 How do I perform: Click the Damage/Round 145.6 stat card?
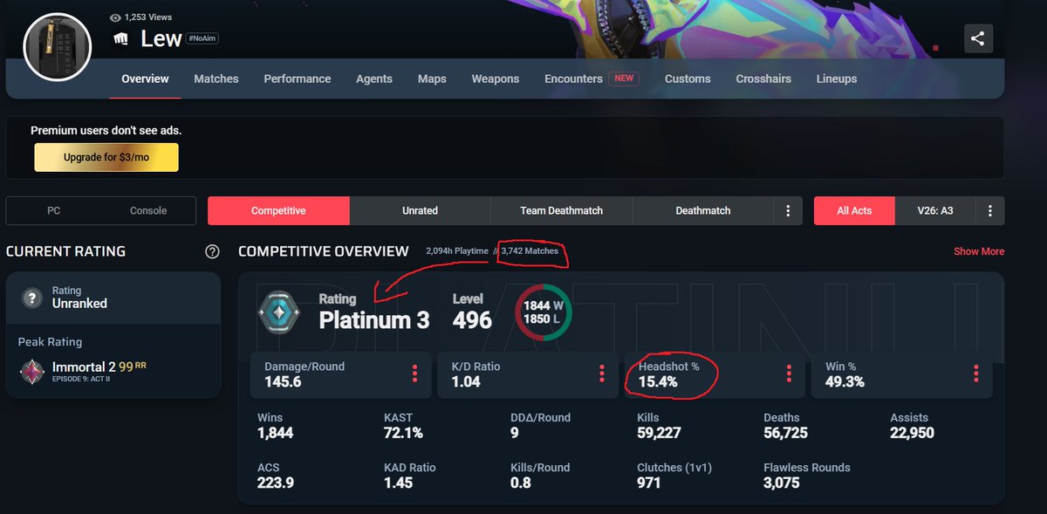[340, 375]
